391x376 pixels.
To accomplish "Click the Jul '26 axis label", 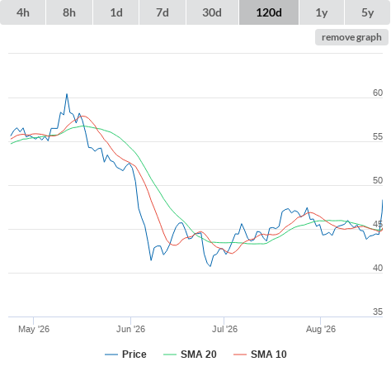I will 224,329.
